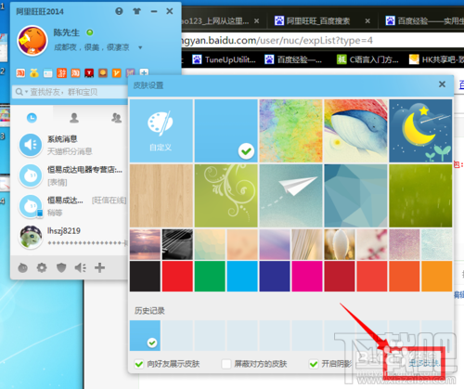Open the HK共享吧 bookmark
This screenshot has height=389, width=464.
pos(437,59)
